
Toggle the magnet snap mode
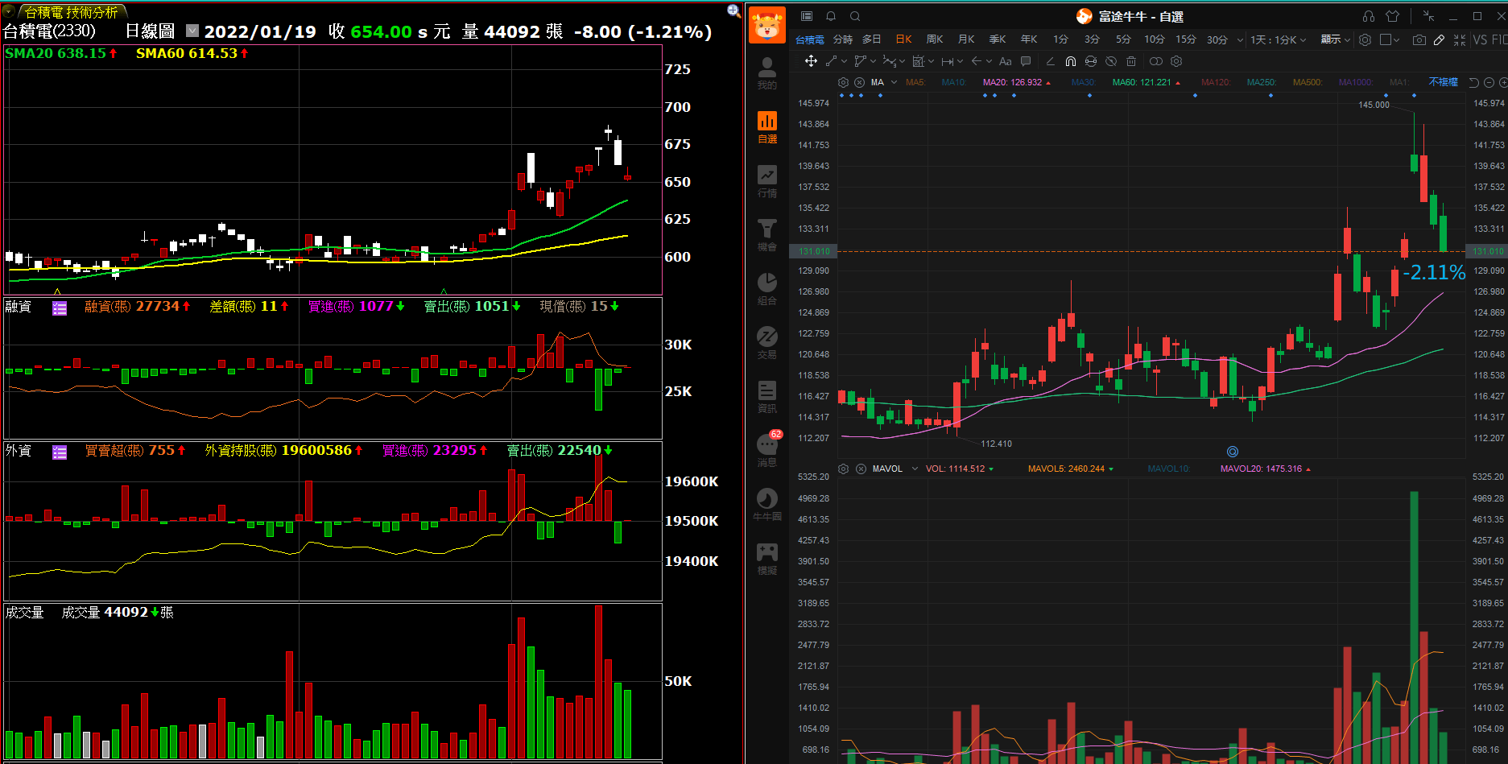1071,61
